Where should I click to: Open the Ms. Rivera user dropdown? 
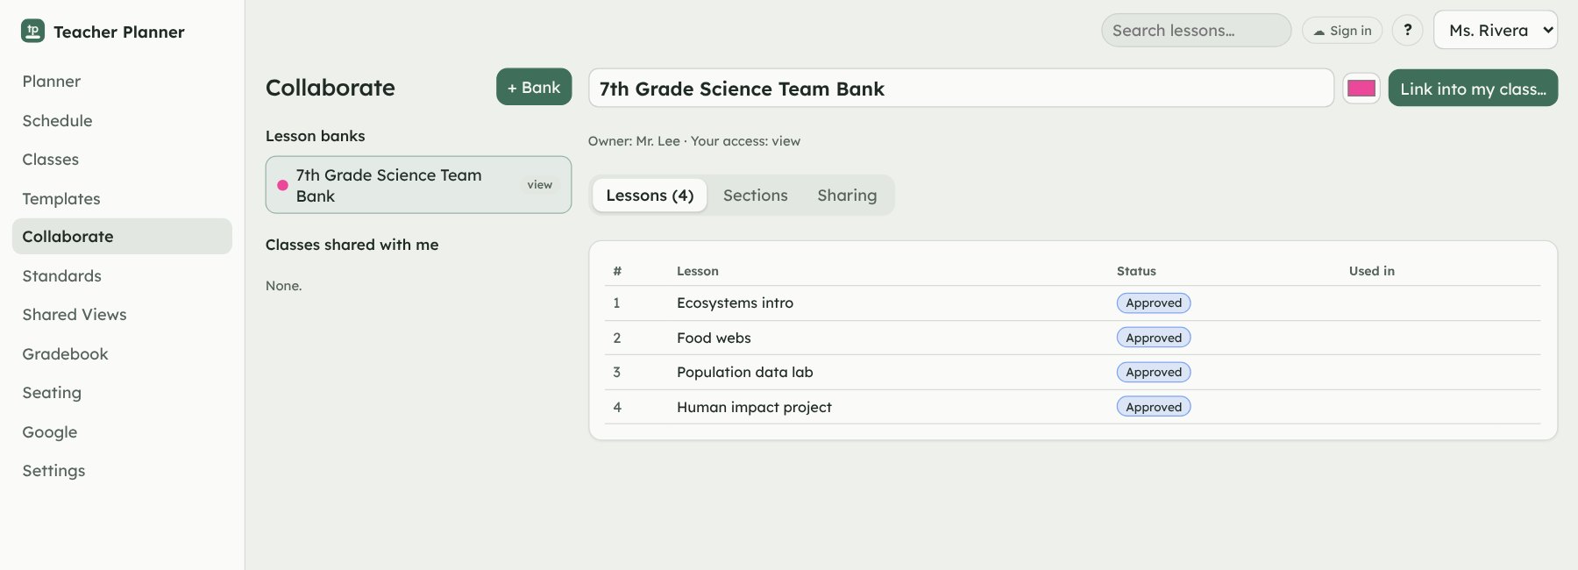[x=1496, y=31]
